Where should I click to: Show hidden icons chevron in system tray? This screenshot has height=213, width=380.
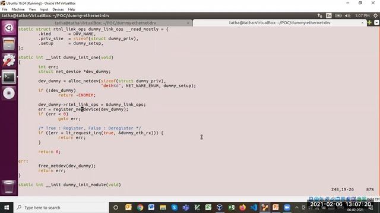297,208
